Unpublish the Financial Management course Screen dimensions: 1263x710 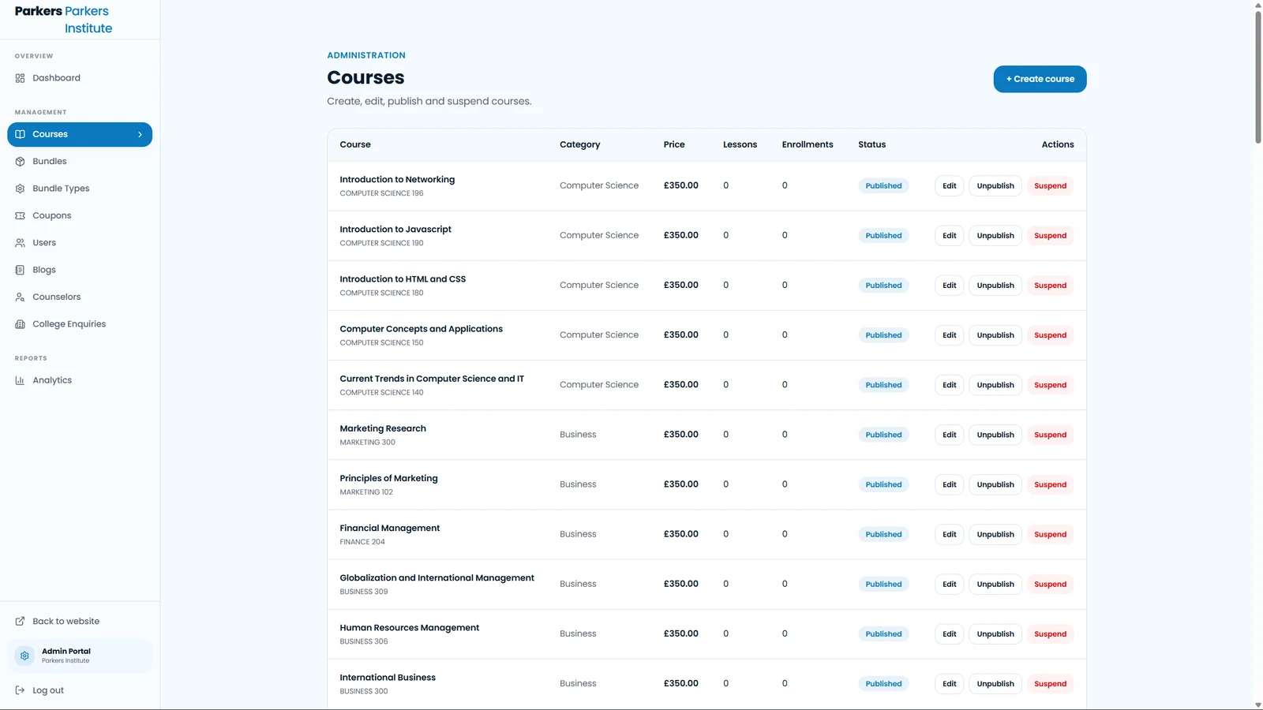point(995,534)
